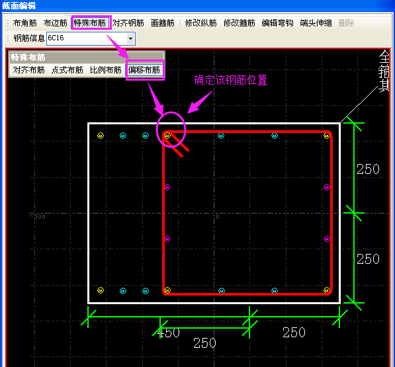
Task: Start the 画箍筋 drawing tool
Action: tap(163, 23)
